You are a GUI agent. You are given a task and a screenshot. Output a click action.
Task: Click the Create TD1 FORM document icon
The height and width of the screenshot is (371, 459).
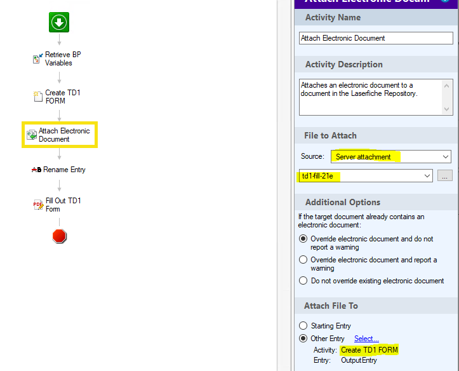37,97
